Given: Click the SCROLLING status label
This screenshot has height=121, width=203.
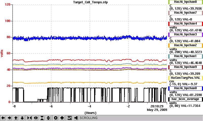Looking at the screenshot, I should (89, 118).
